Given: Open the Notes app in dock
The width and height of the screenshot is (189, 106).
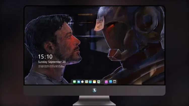Looking at the screenshot, I should (94, 82).
